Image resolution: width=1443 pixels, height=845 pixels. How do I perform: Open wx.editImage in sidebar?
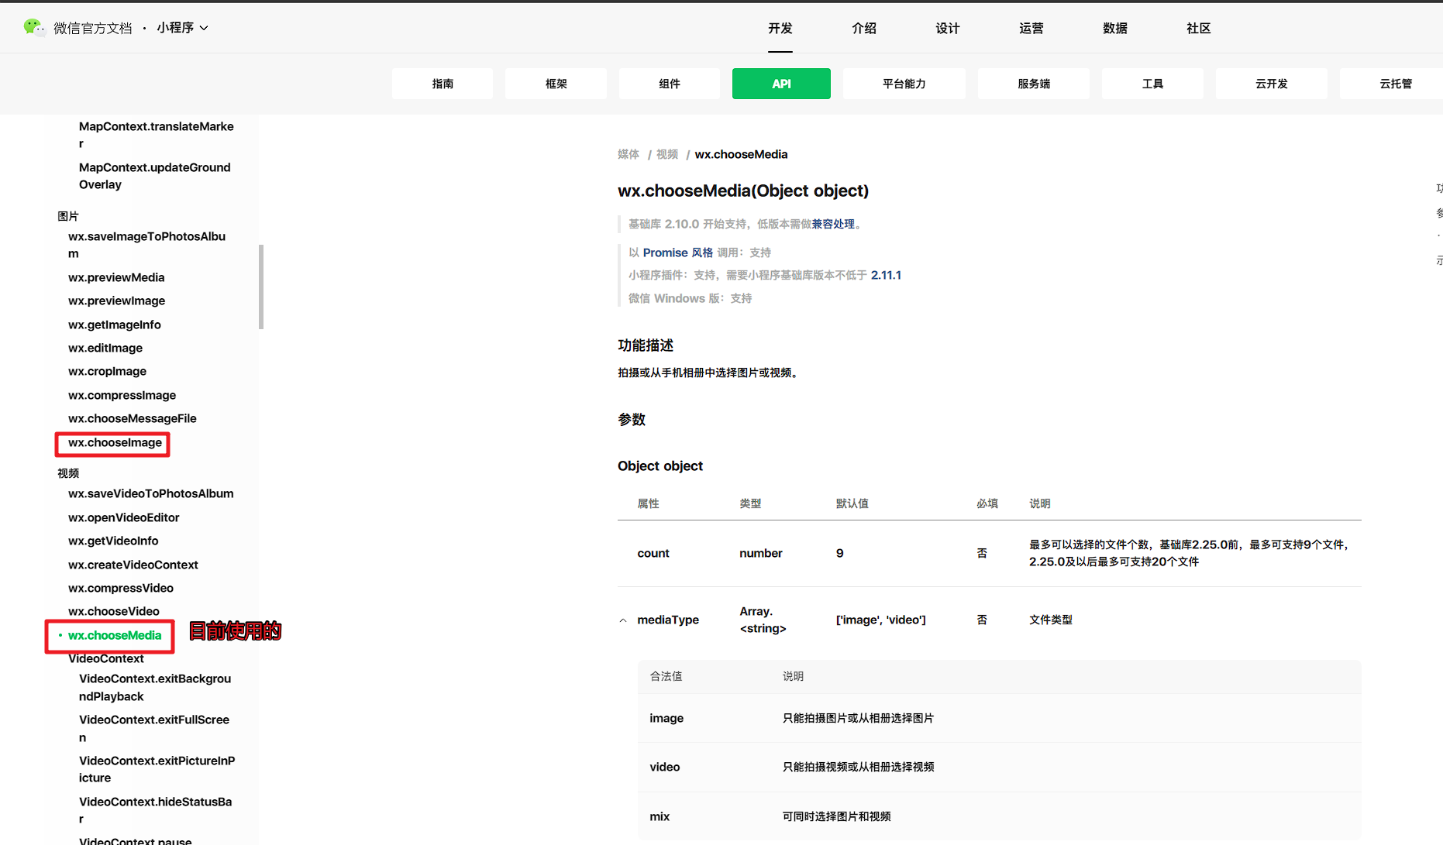tap(105, 348)
